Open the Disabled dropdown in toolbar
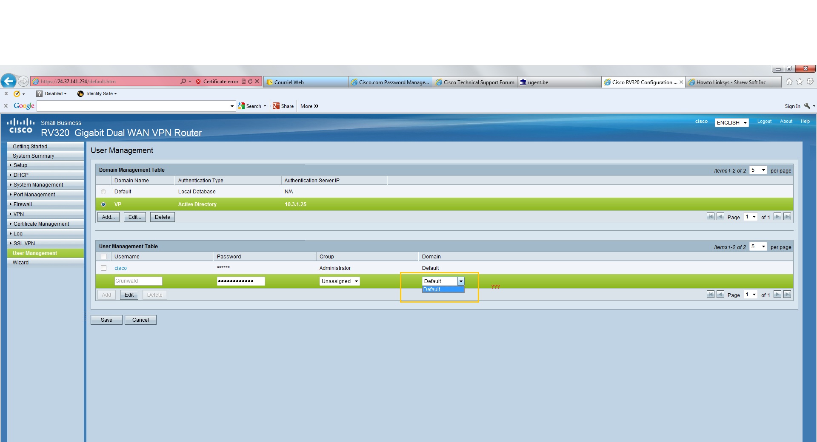The width and height of the screenshot is (817, 442). [51, 93]
